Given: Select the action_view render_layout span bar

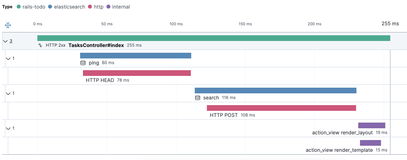Looking at the screenshot, I should pyautogui.click(x=371, y=125).
